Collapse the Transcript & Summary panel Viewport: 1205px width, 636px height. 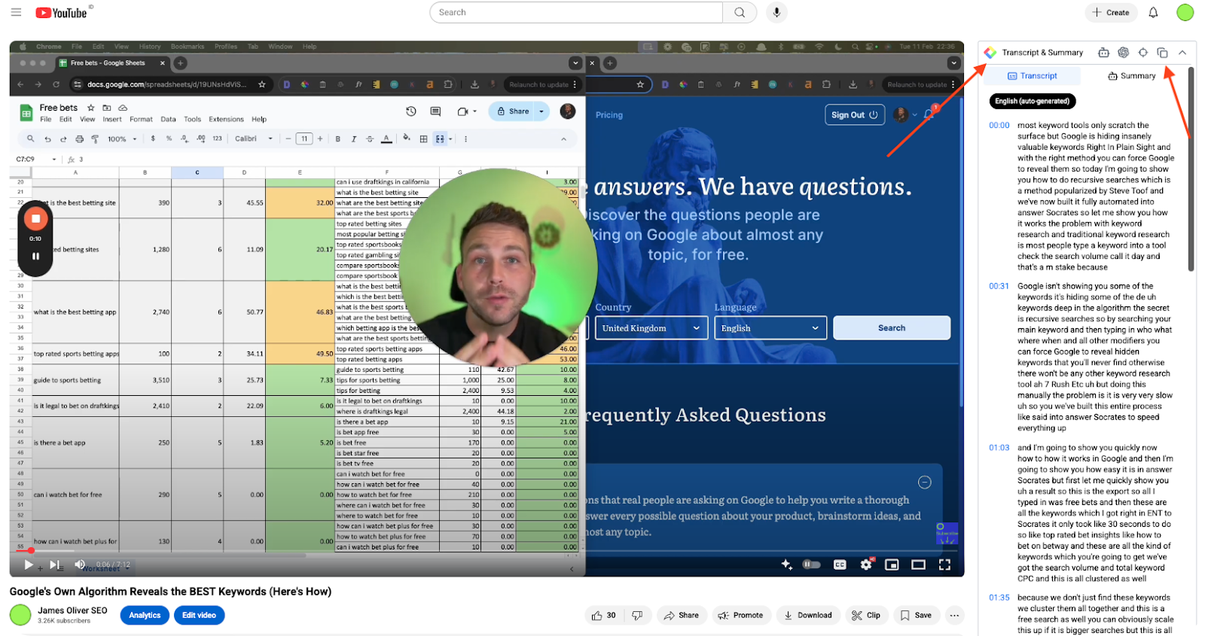1182,52
